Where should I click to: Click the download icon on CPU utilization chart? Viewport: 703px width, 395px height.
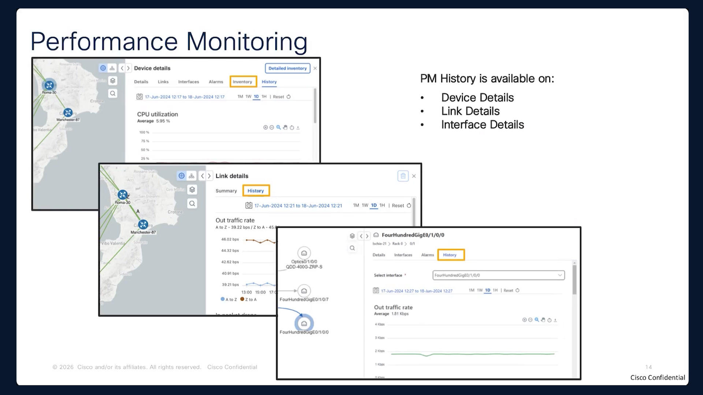pyautogui.click(x=298, y=128)
